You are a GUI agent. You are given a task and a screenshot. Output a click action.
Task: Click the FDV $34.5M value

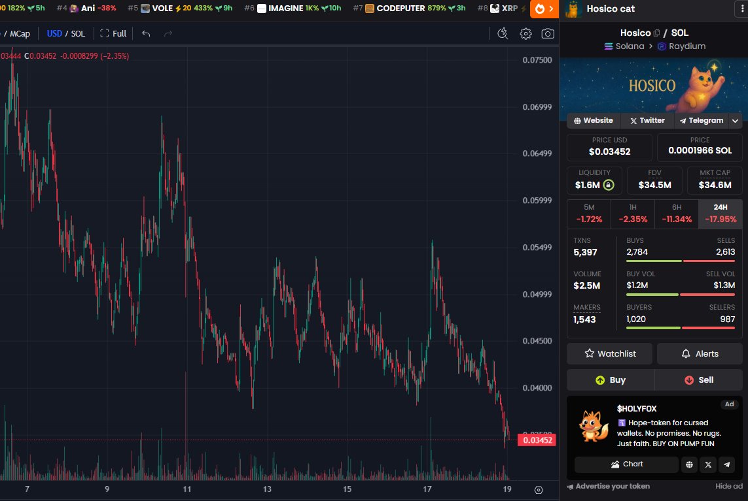click(x=654, y=185)
